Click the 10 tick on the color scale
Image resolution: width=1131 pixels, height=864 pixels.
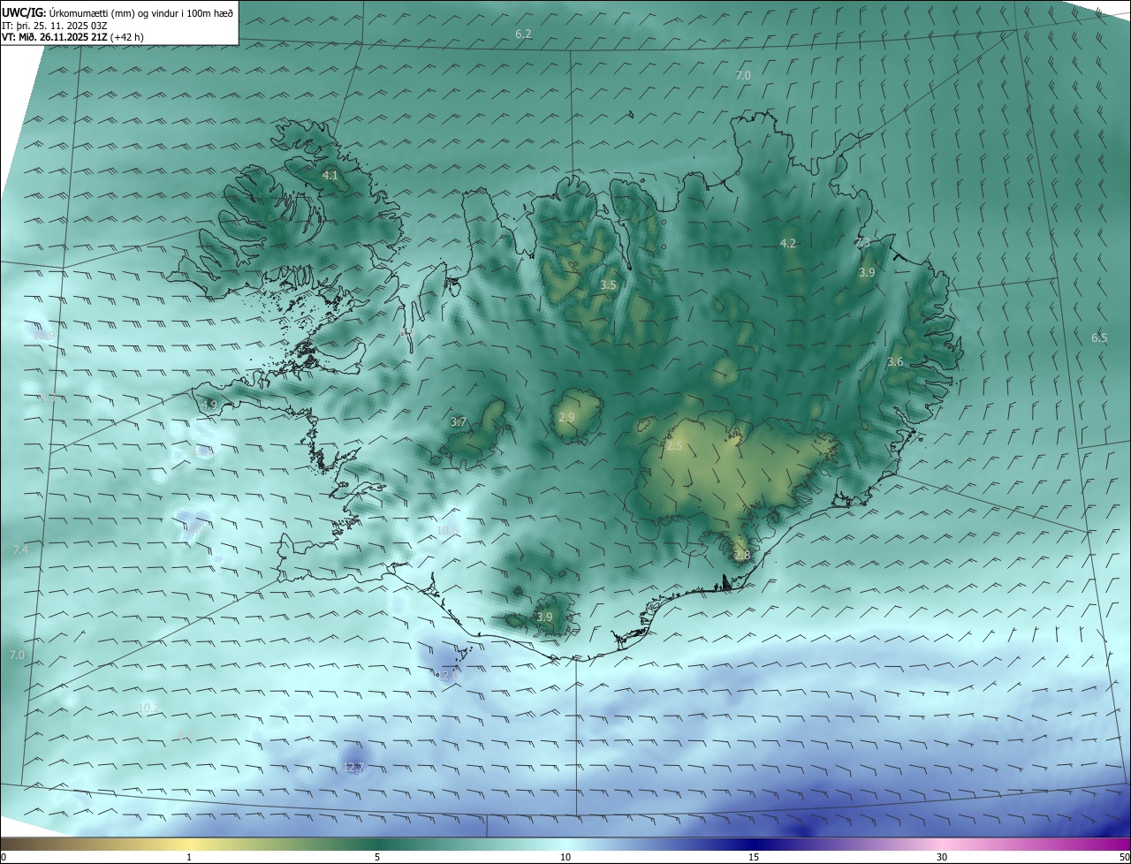565,857
